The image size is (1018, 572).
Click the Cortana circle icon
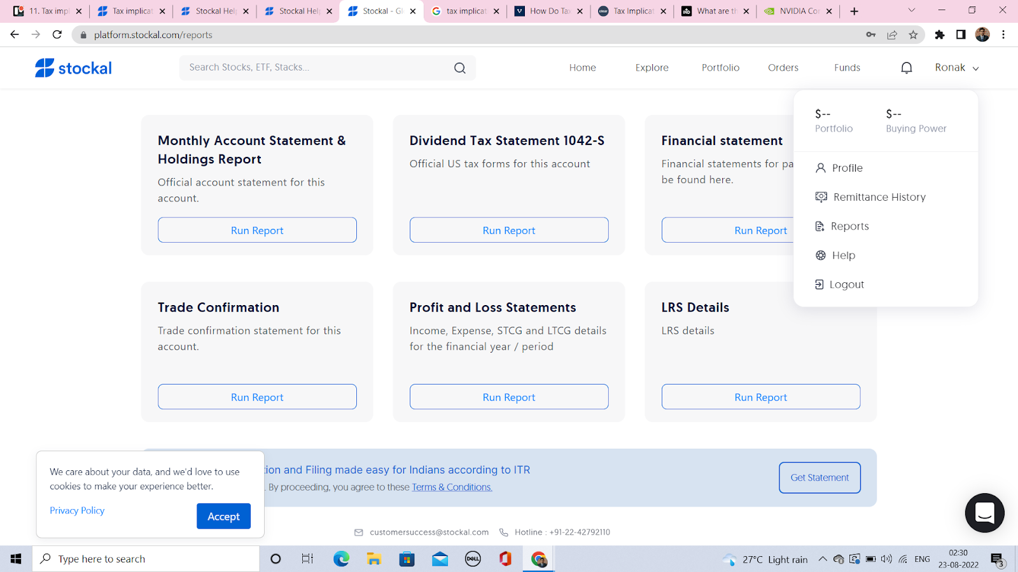coord(275,559)
